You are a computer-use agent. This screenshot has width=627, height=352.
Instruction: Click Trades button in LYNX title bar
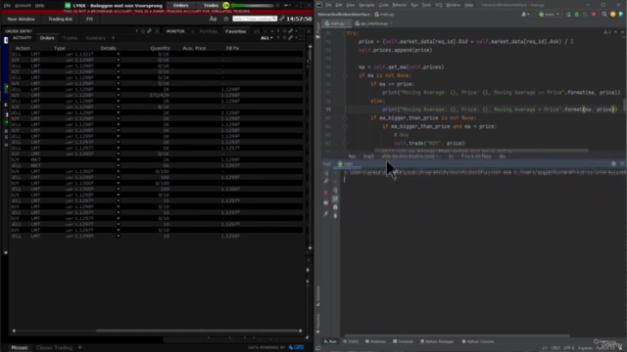pos(211,6)
